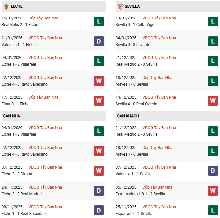The width and height of the screenshot is (220, 218).
Task: Click the Sevilla club crest icon
Action: point(120,6)
